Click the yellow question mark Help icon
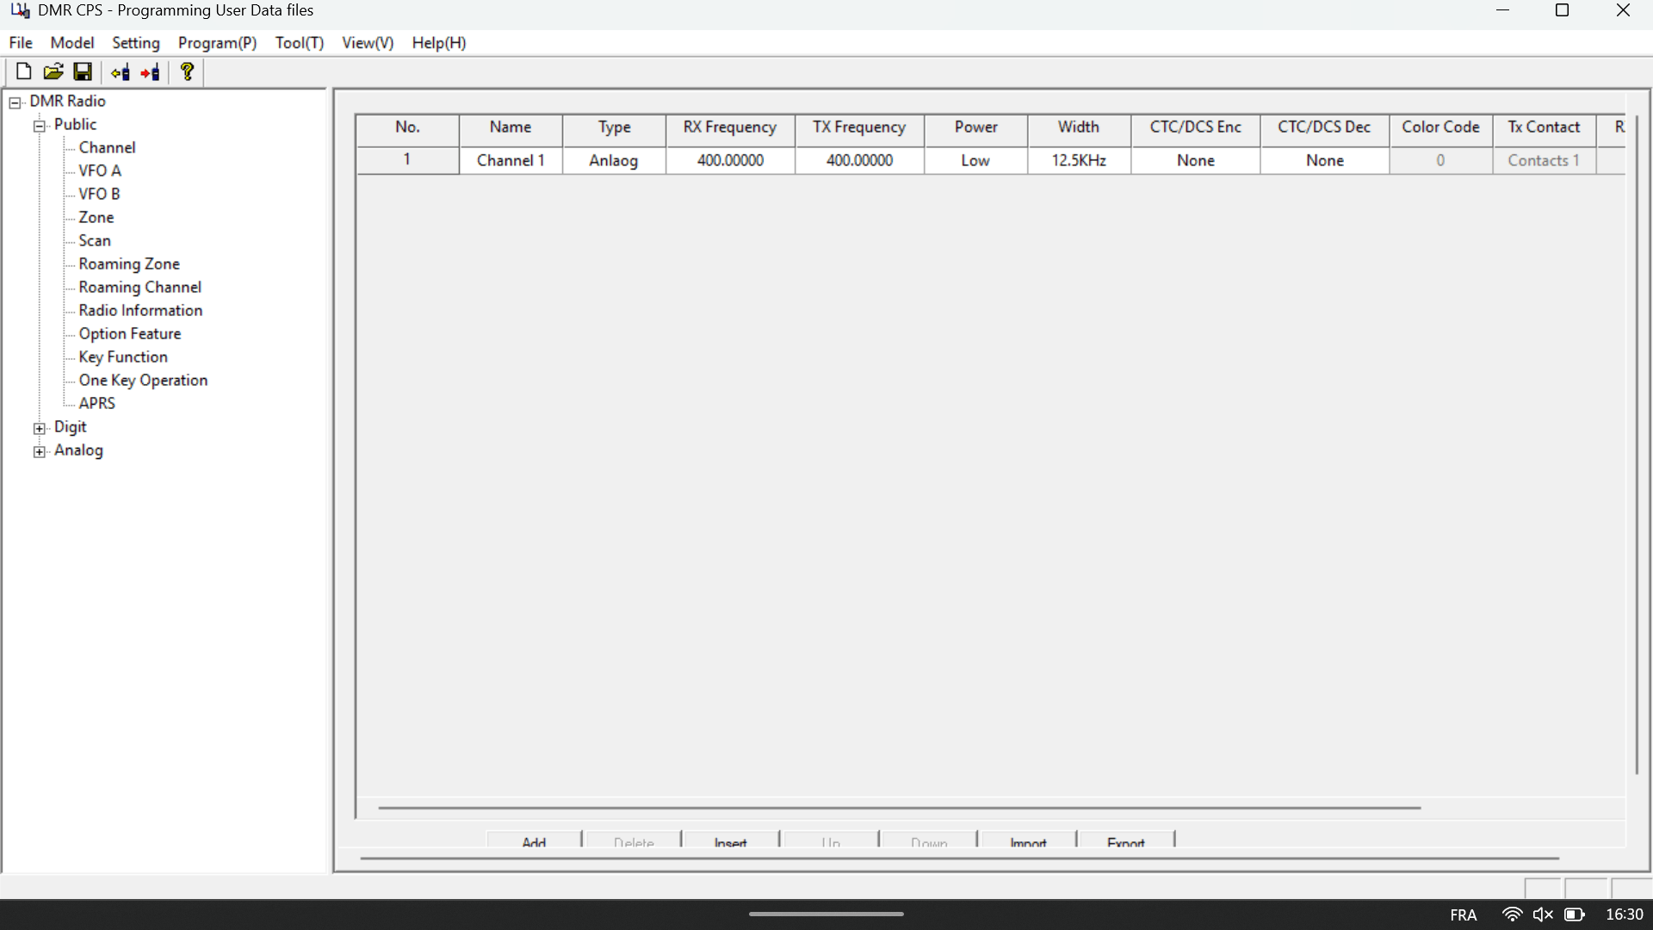 coord(187,72)
